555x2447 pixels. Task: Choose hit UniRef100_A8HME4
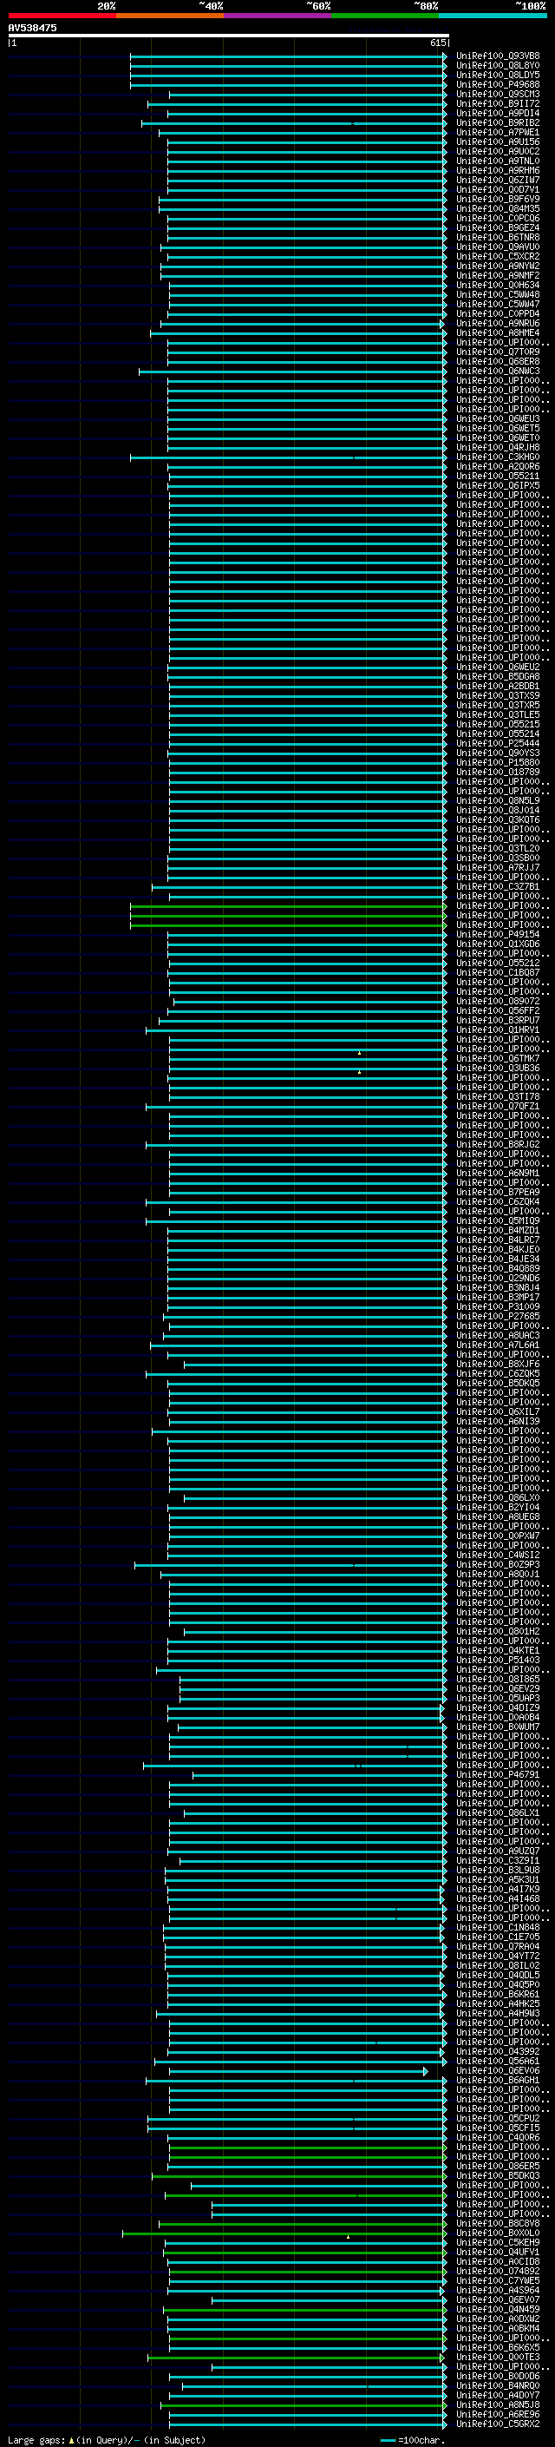click(498, 333)
